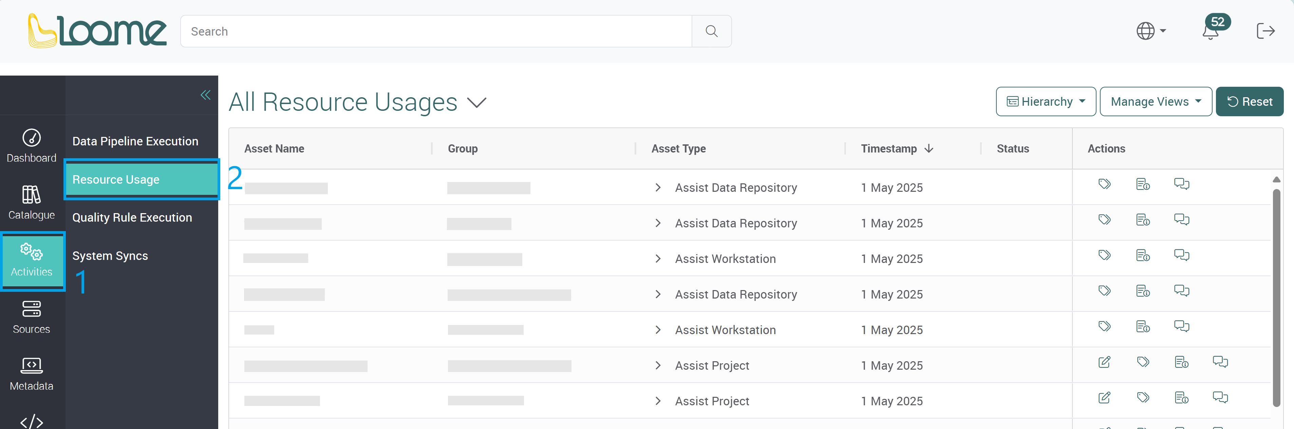Screen dimensions: 1294x429
Task: Open comments in first Assist Data Repository row
Action: [x=1181, y=184]
